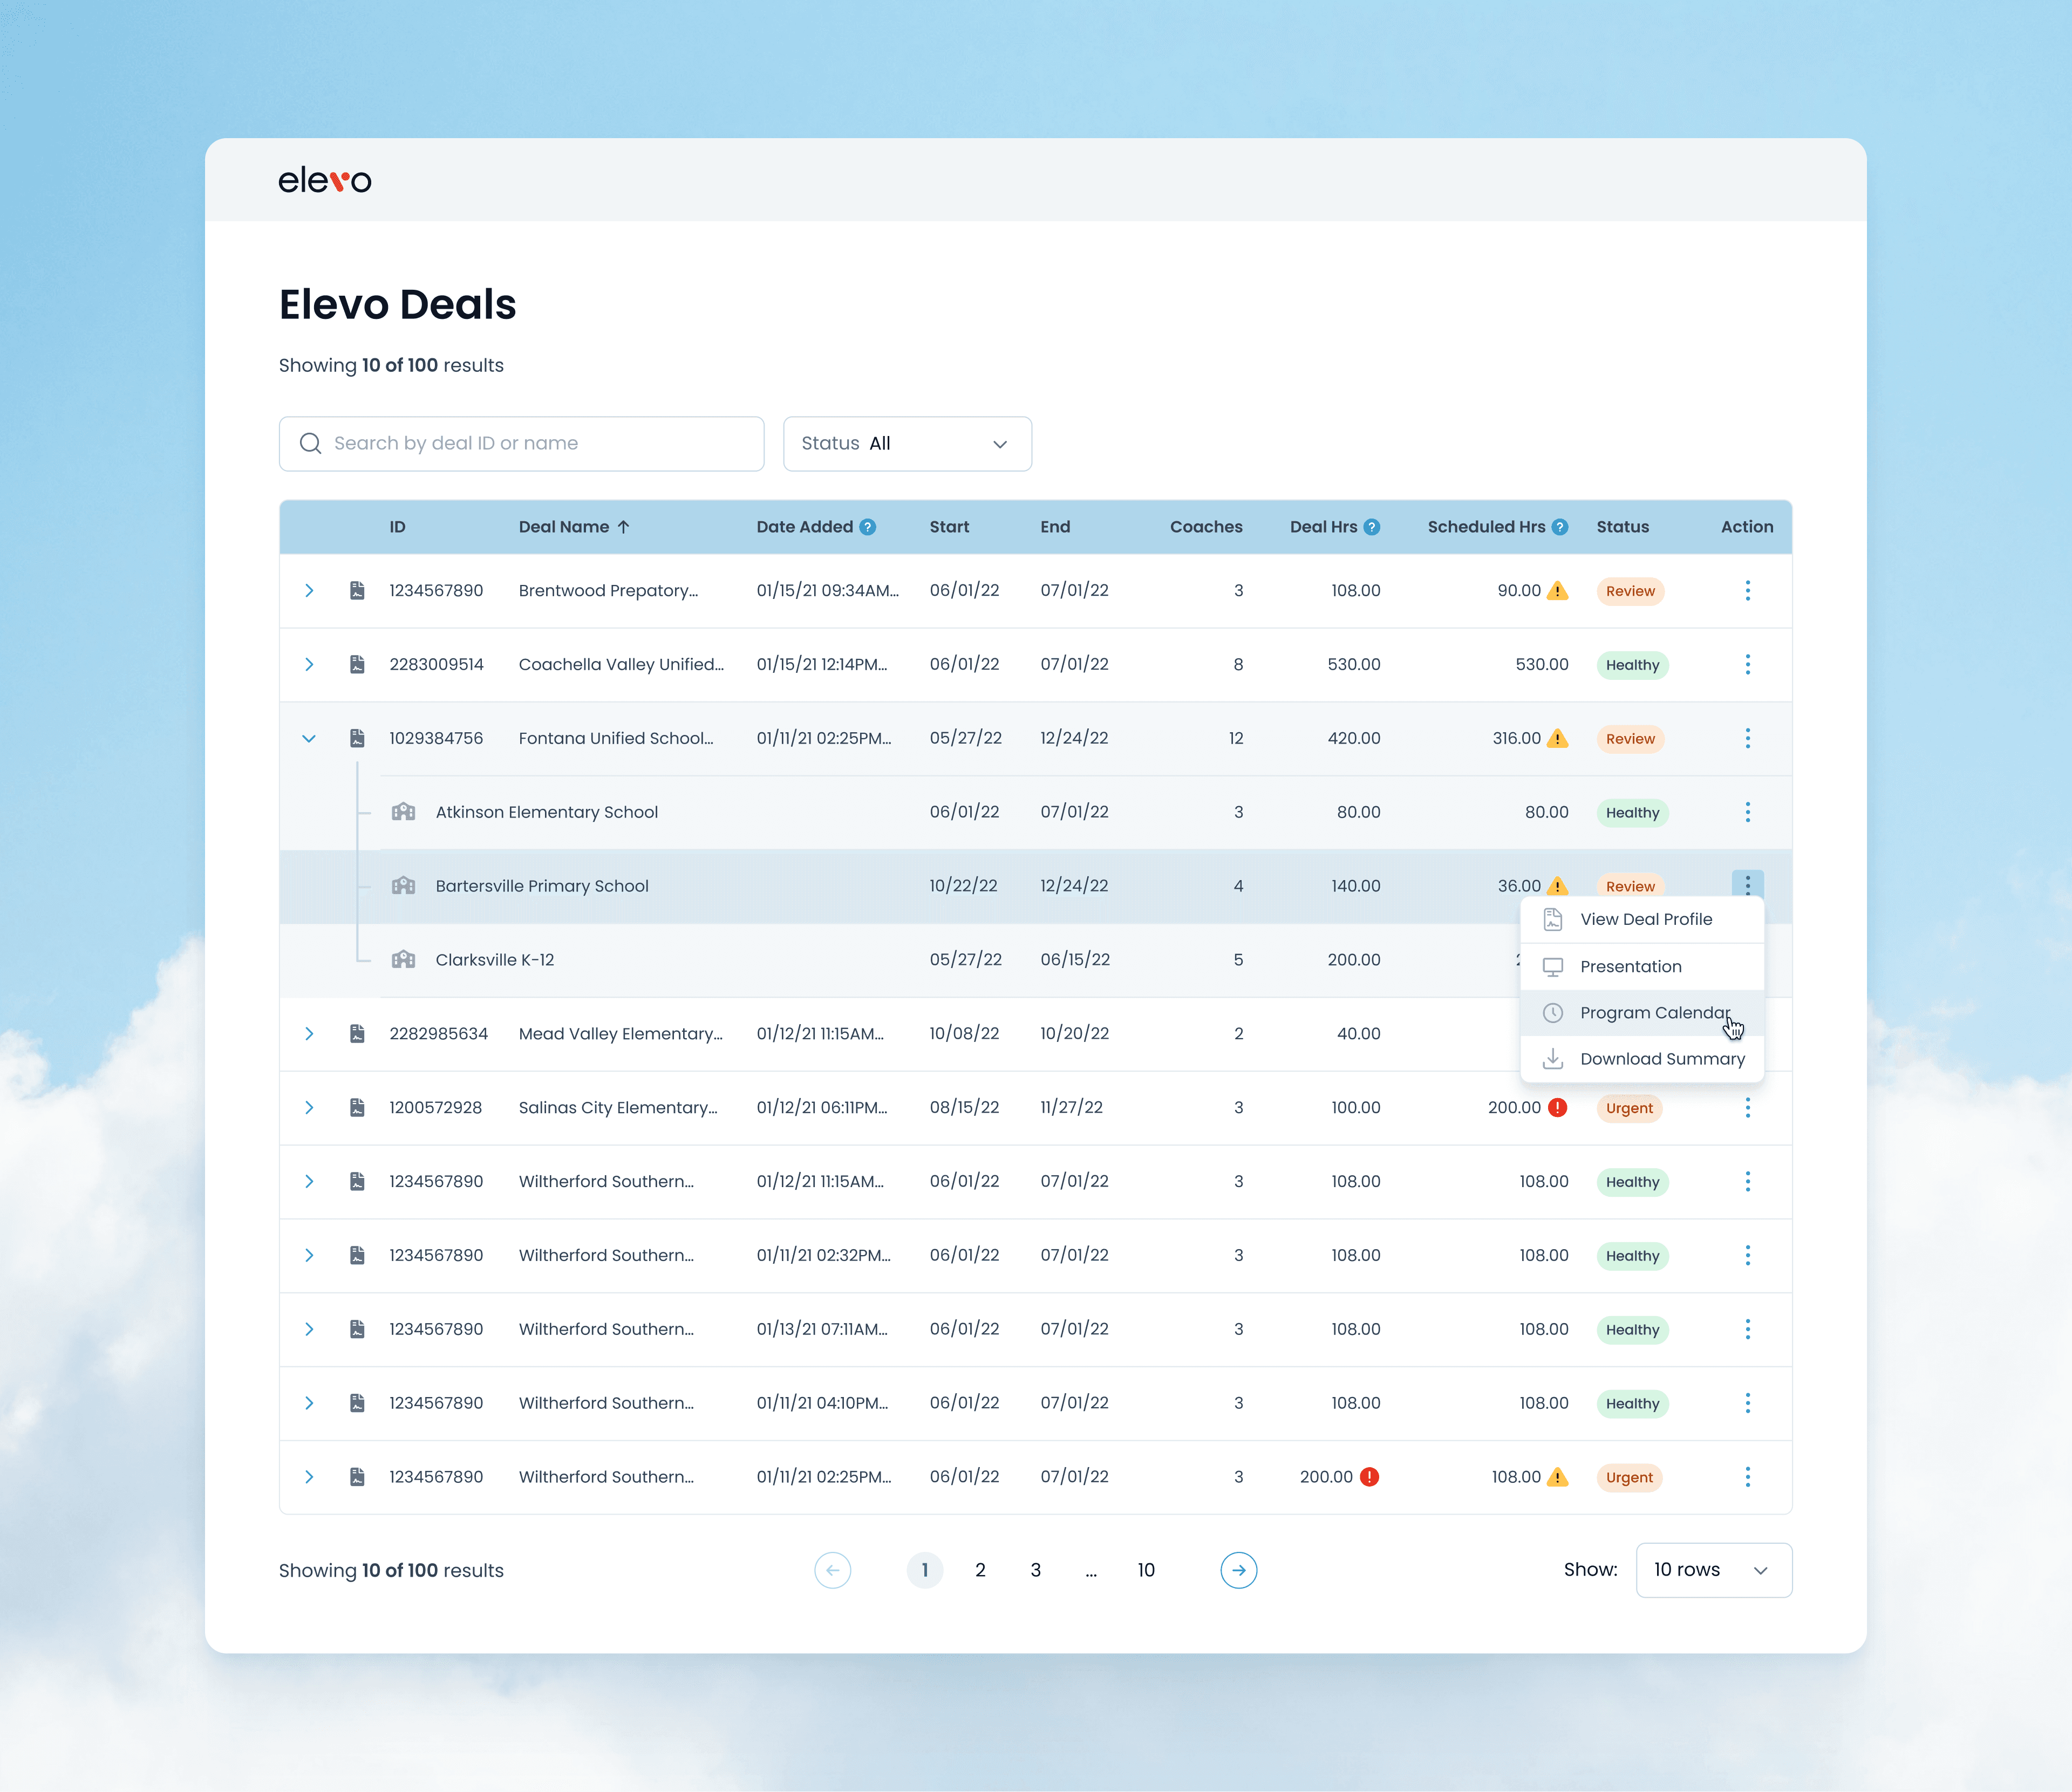Expand Wiltherford row added 01/11/21 04:10PM
Viewport: 2072px width, 1792px height.
coord(309,1403)
